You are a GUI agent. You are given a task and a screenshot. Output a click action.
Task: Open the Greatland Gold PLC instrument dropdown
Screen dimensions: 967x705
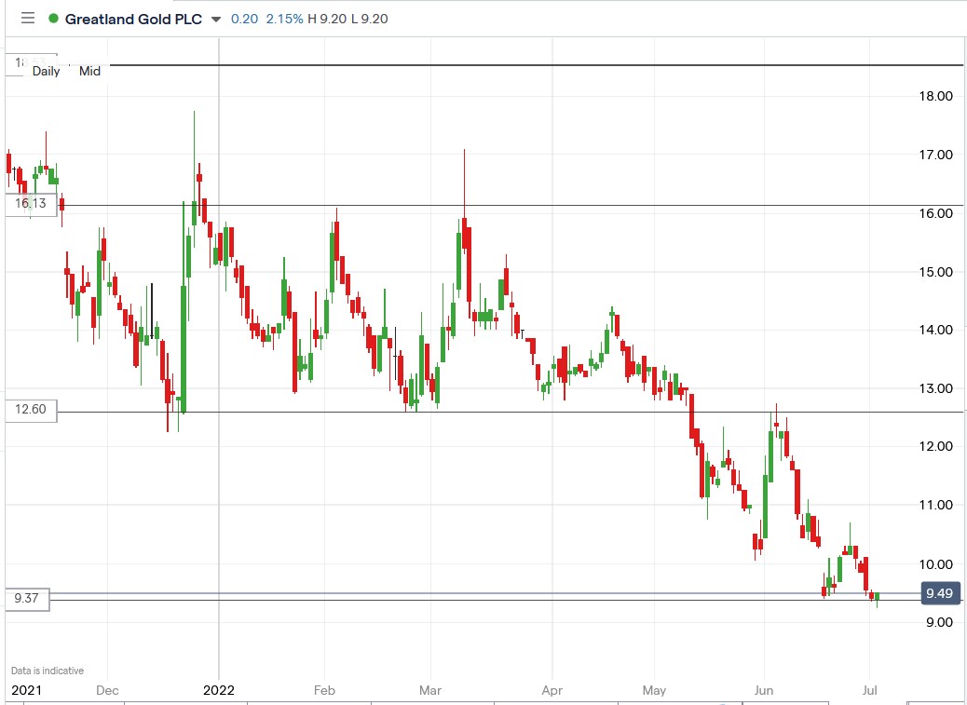(216, 18)
